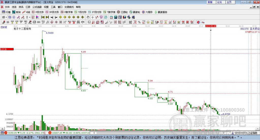
Task: Click the grid icon in status bar
Action: tap(2, 133)
